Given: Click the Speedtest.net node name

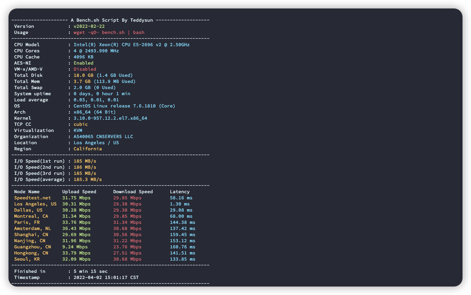Looking at the screenshot, I should tap(33, 198).
